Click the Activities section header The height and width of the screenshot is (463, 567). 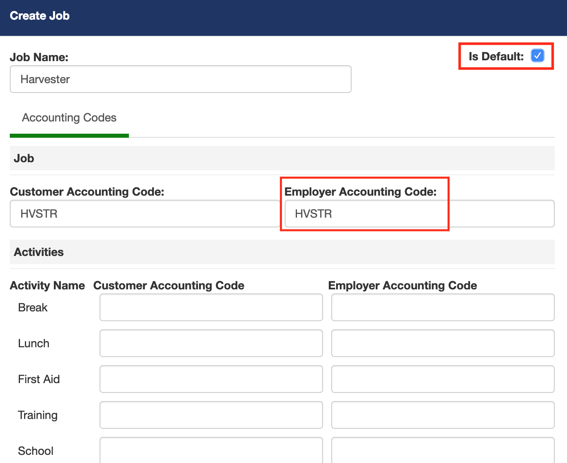pos(39,252)
